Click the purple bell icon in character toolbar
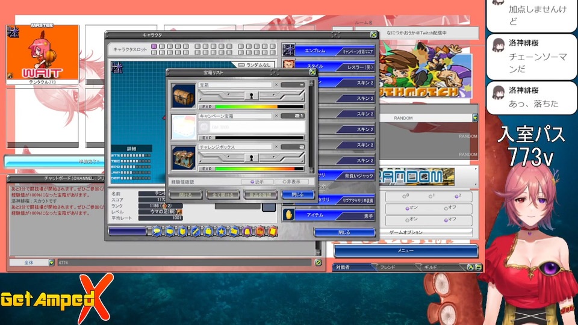Screen dimensions: 578x325 coord(247,231)
